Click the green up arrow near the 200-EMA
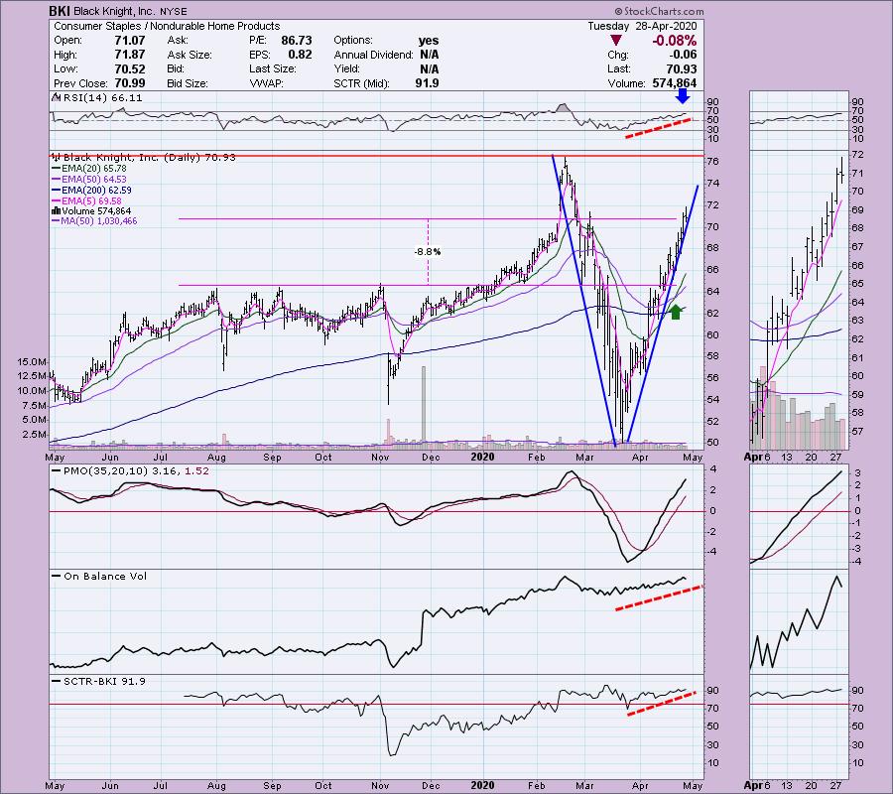Viewport: 893px width, 794px height. click(676, 312)
